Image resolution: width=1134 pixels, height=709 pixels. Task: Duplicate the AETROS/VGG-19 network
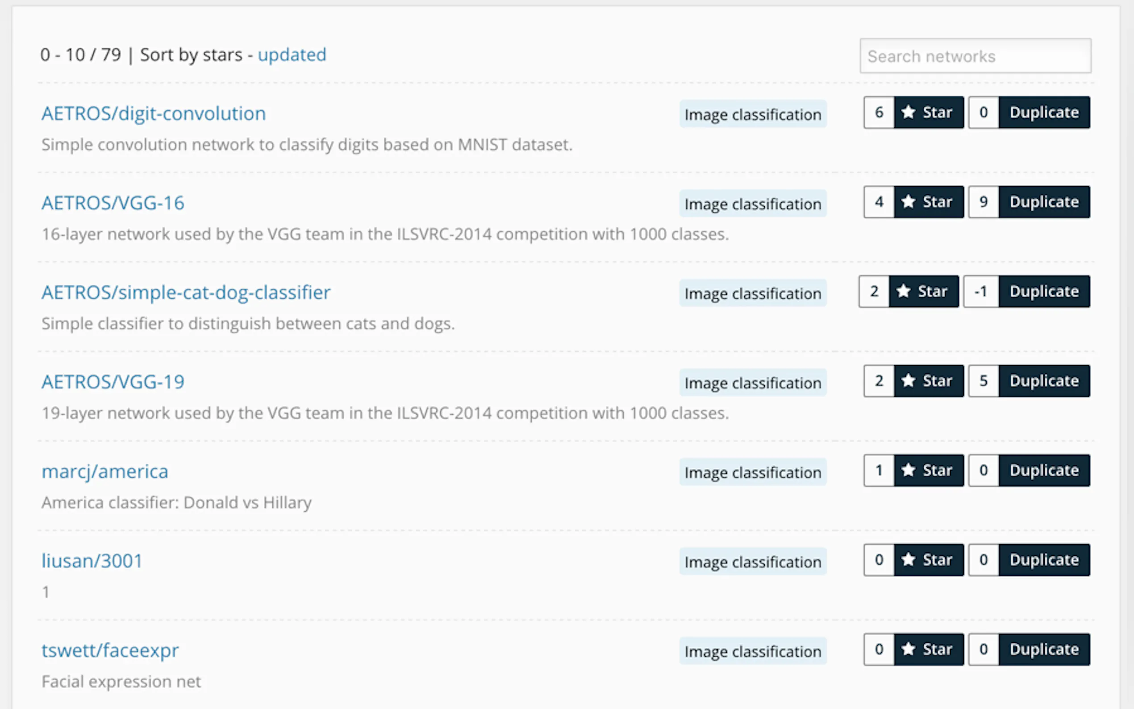pyautogui.click(x=1043, y=381)
